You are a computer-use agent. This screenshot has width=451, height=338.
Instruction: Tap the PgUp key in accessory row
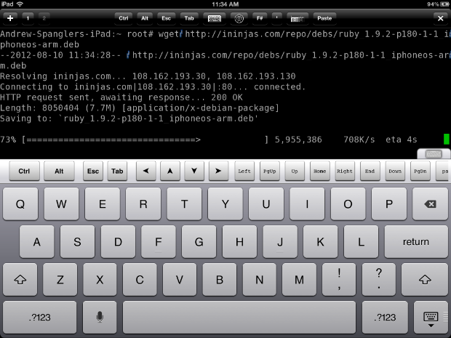[269, 172]
